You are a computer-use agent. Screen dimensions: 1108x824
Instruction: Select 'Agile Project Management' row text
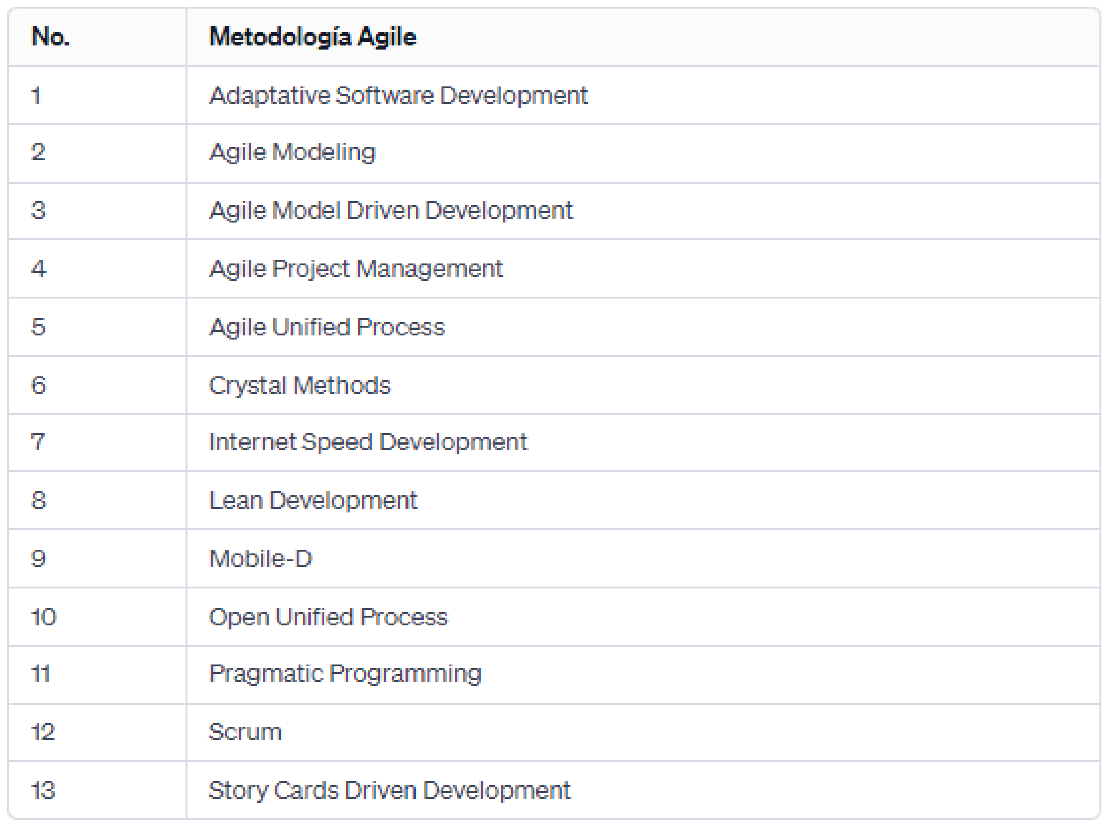pyautogui.click(x=356, y=269)
